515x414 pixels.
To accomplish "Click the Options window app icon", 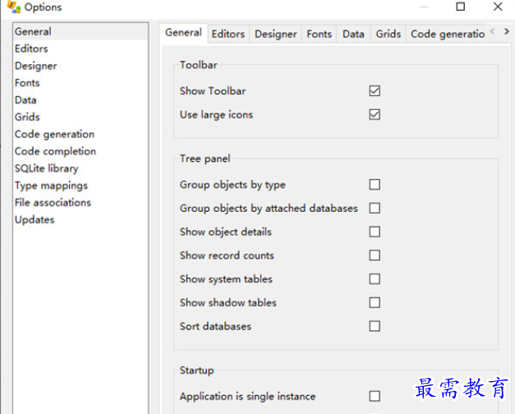I will pos(13,7).
